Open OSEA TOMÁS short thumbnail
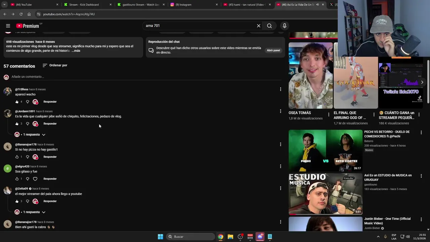430x242 pixels. click(311, 76)
